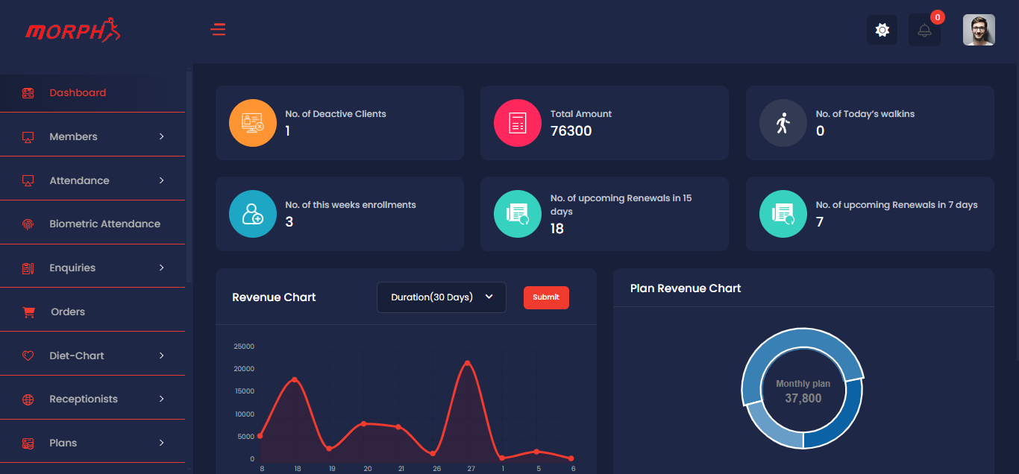Click the orange Deactive Clients icon
The image size is (1019, 474).
[253, 123]
